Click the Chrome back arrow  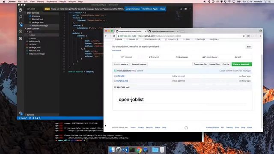pos(106,36)
